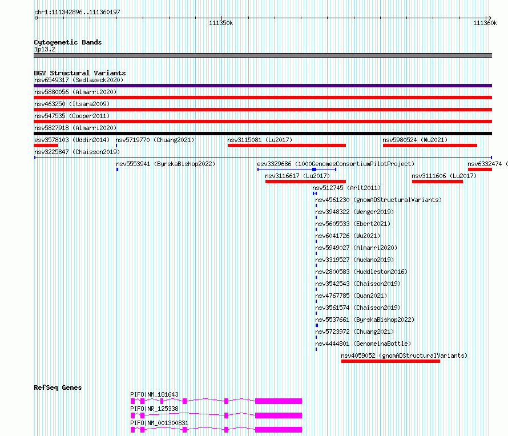The width and height of the screenshot is (508, 436).
Task: Click nsv2800583 (Huddleston2016) label
Action: [361, 272]
